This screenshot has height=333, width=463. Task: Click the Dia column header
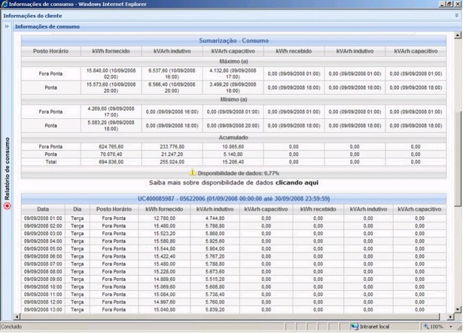(77, 209)
